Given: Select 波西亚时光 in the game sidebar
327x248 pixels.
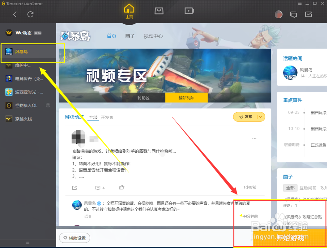Looking at the screenshot, I should [x=28, y=92].
